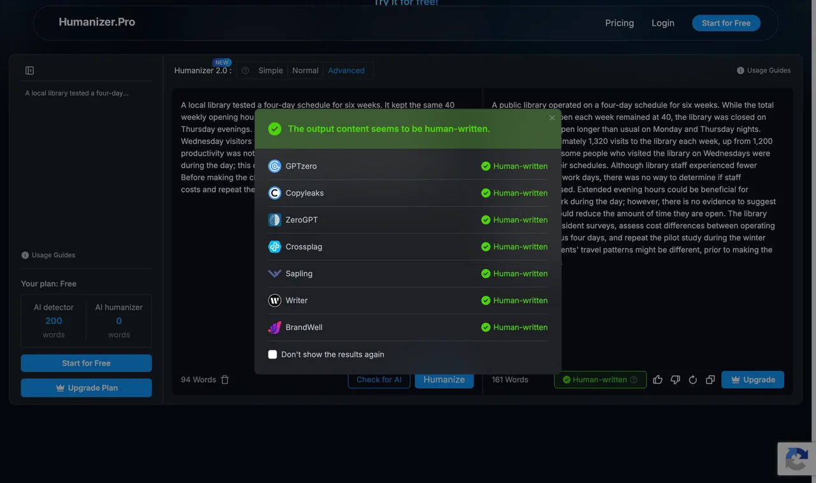Click the ZeroGPT detector logo
The height and width of the screenshot is (483, 816).
(275, 220)
